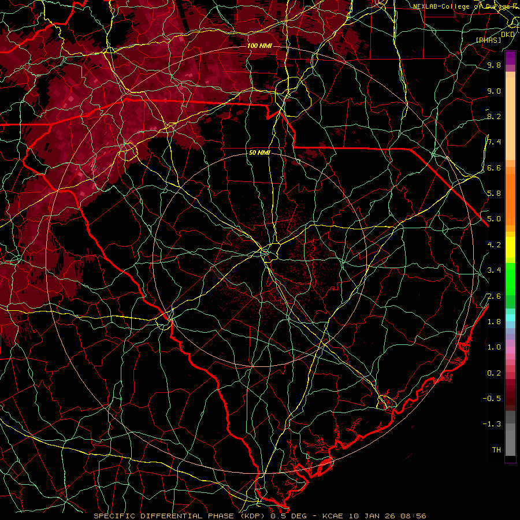Click the 9.0 value on the color scale
520x520 pixels.
[494, 91]
